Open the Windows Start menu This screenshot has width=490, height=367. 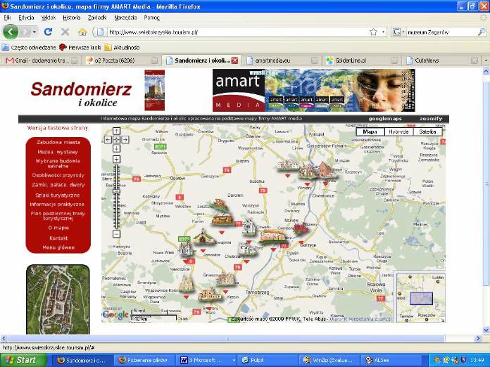[23, 360]
